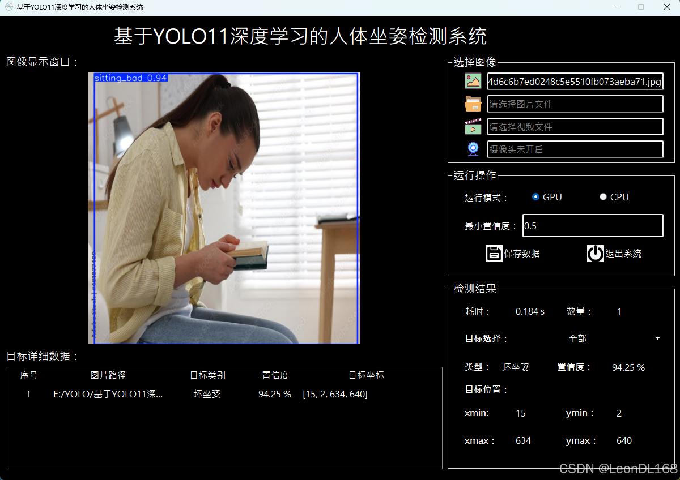Click the ymax value 640
680x480 pixels.
624,440
